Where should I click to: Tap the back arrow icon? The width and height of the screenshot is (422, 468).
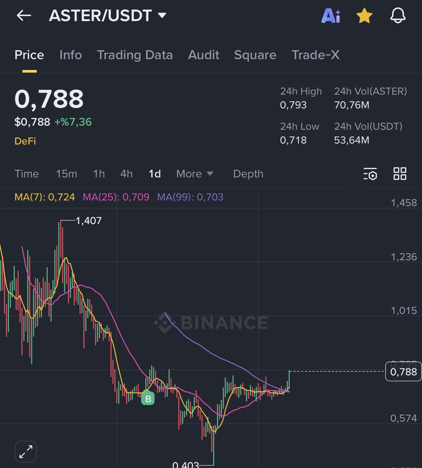[24, 16]
